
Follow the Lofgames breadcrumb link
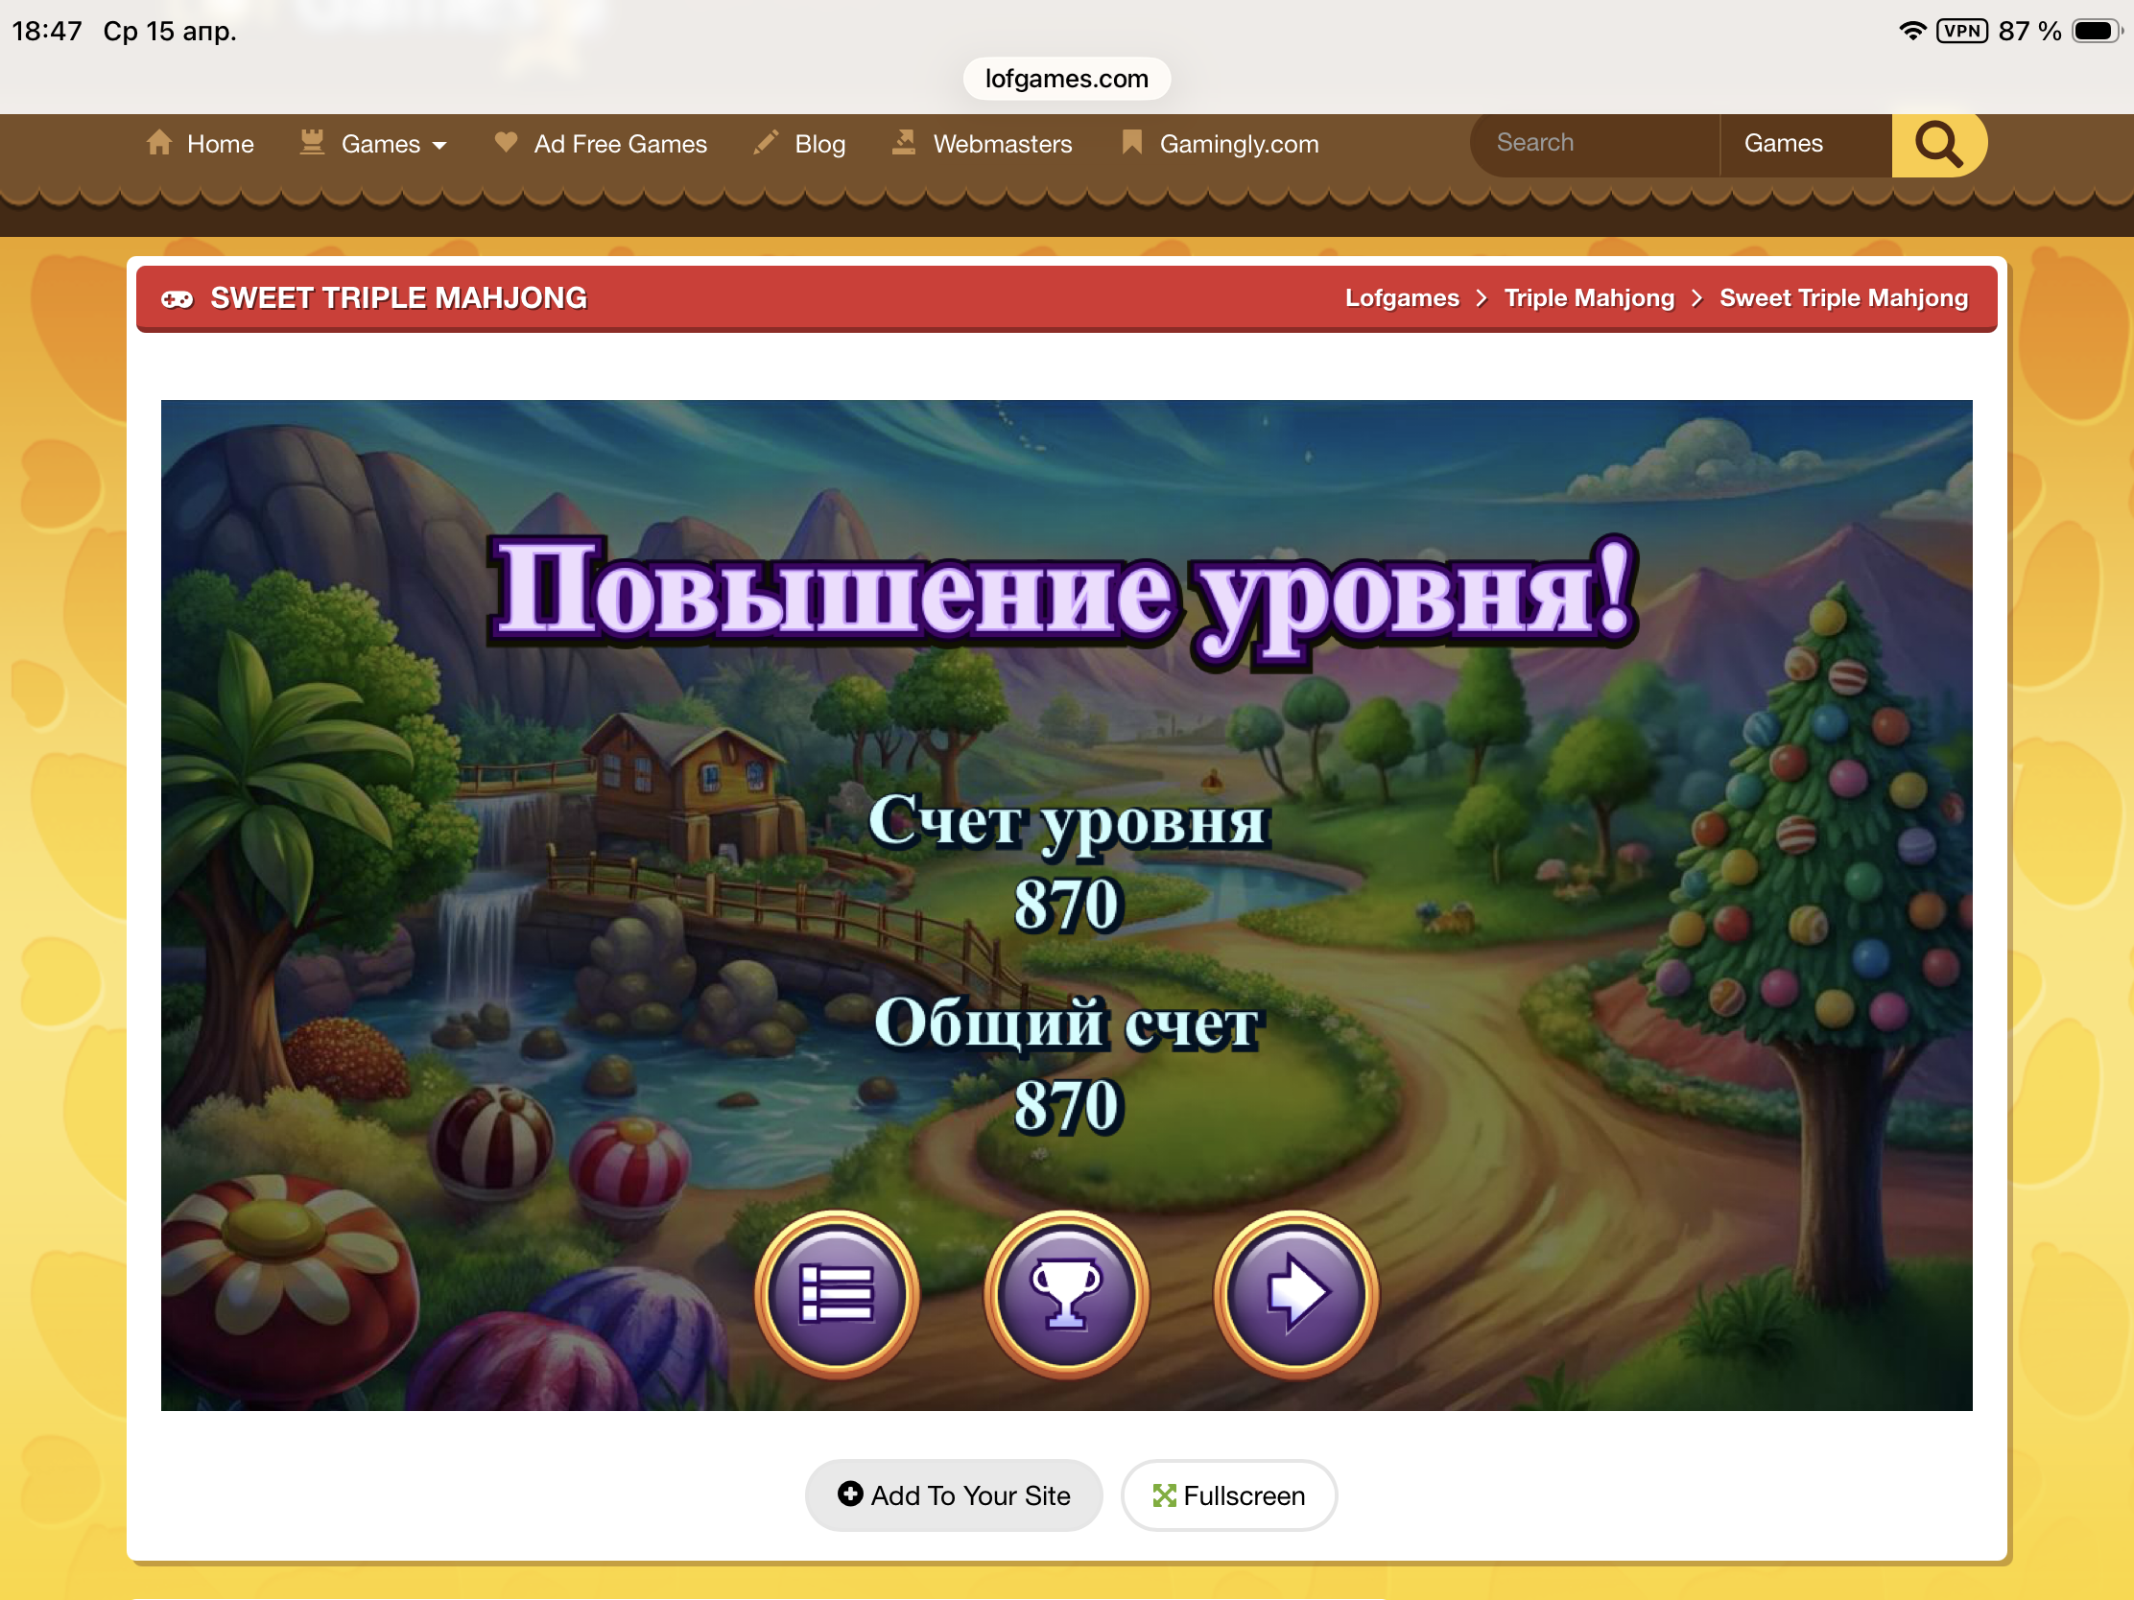(x=1402, y=298)
